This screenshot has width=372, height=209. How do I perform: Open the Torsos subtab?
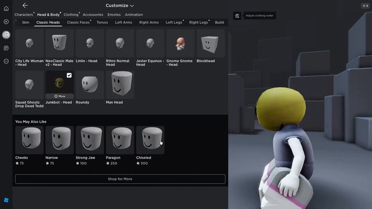pos(102,23)
